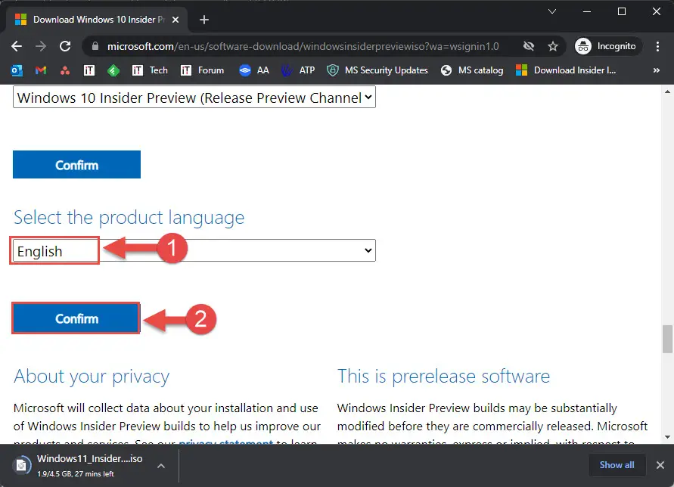
Task: Open the Gmail bookmark icon
Action: coord(41,70)
